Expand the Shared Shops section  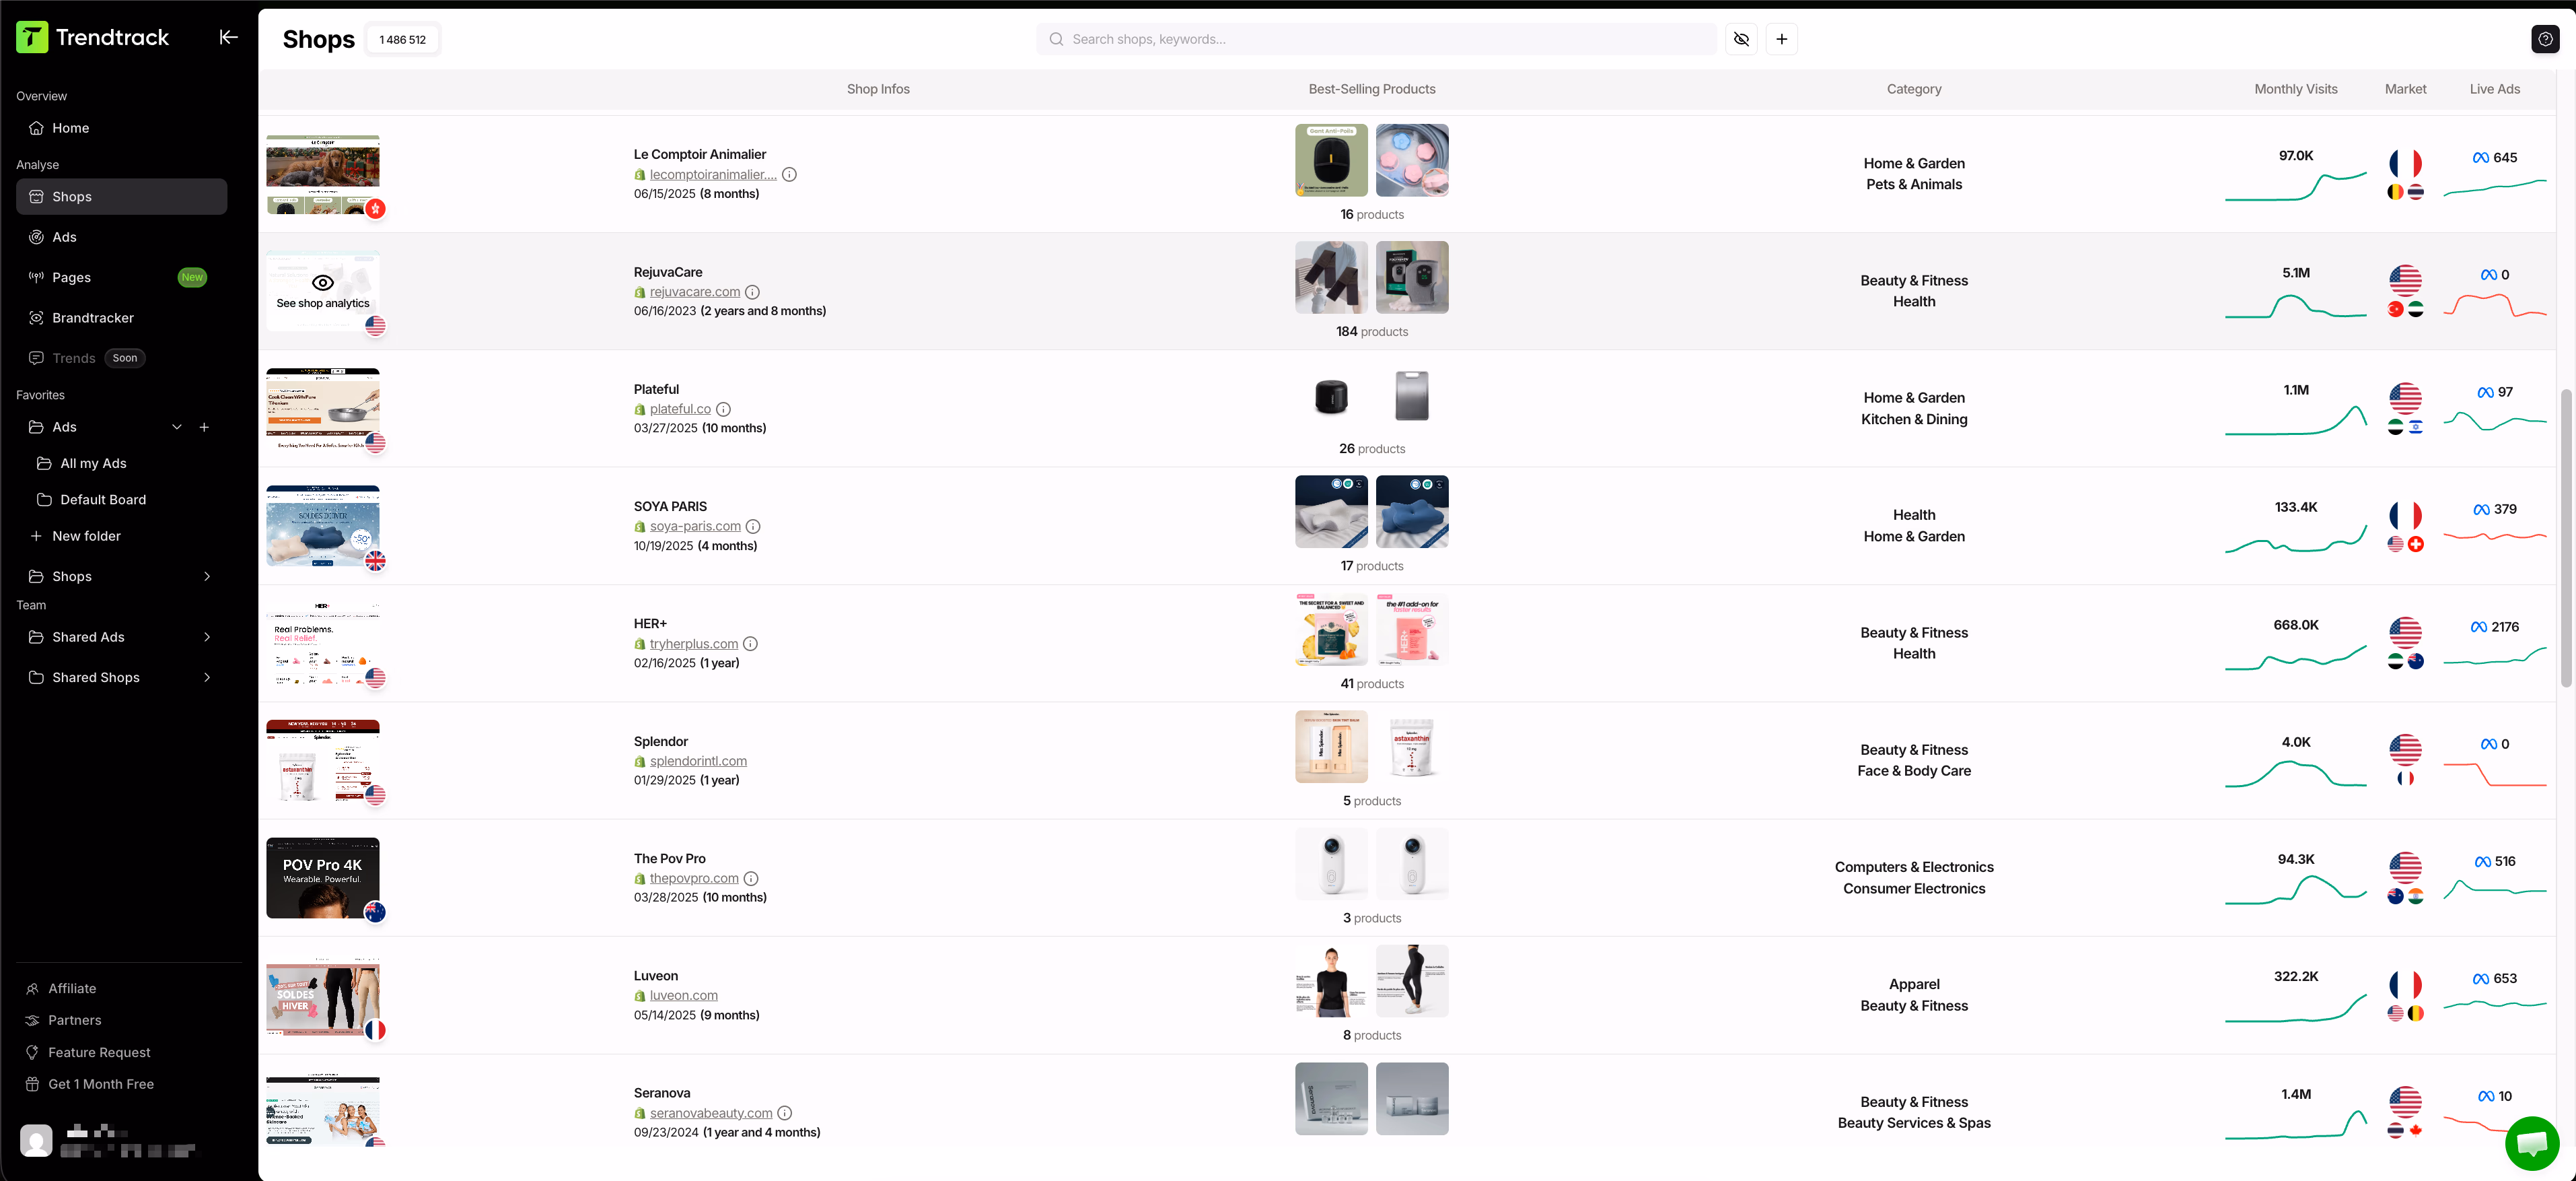pyautogui.click(x=206, y=677)
